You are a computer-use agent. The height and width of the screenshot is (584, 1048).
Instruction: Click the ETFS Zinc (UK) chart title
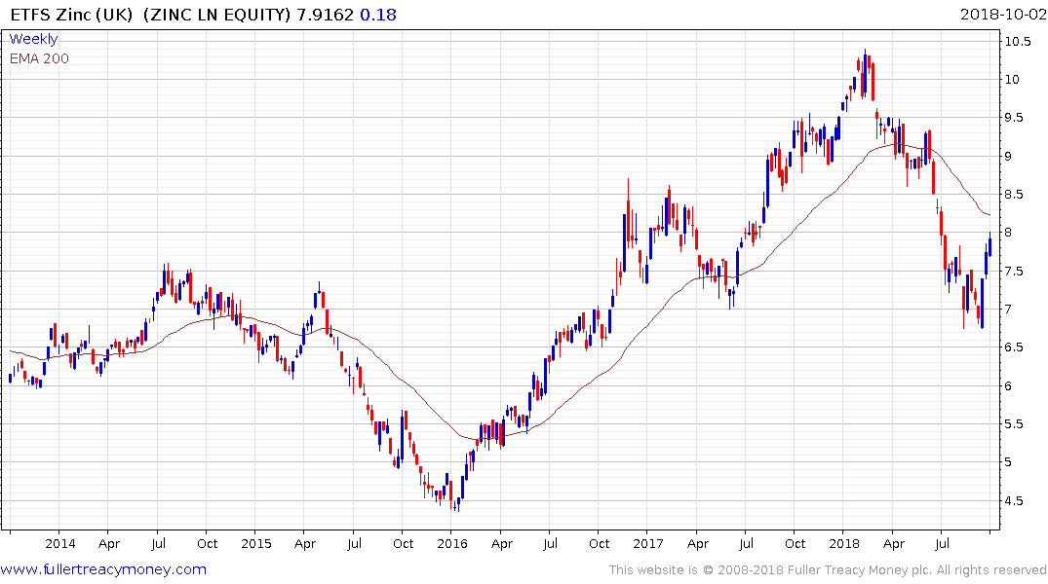[71, 15]
